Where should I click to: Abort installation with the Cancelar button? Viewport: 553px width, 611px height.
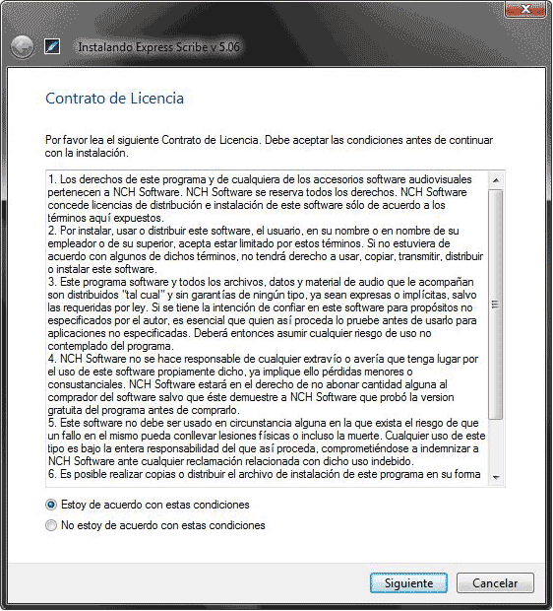tap(495, 583)
